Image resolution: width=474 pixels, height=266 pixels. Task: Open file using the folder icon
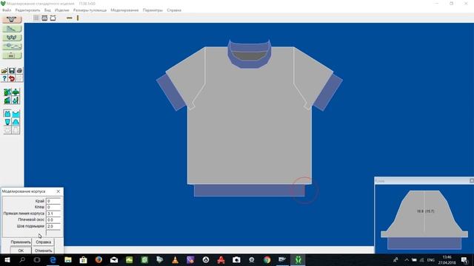point(4,71)
